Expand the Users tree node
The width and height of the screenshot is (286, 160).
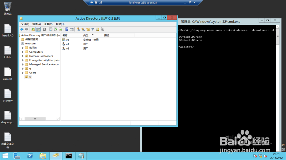click(x=23, y=73)
